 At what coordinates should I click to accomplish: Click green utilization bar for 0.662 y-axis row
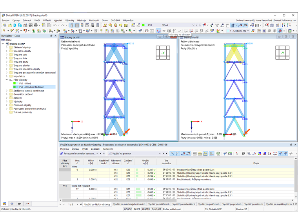(138, 192)
